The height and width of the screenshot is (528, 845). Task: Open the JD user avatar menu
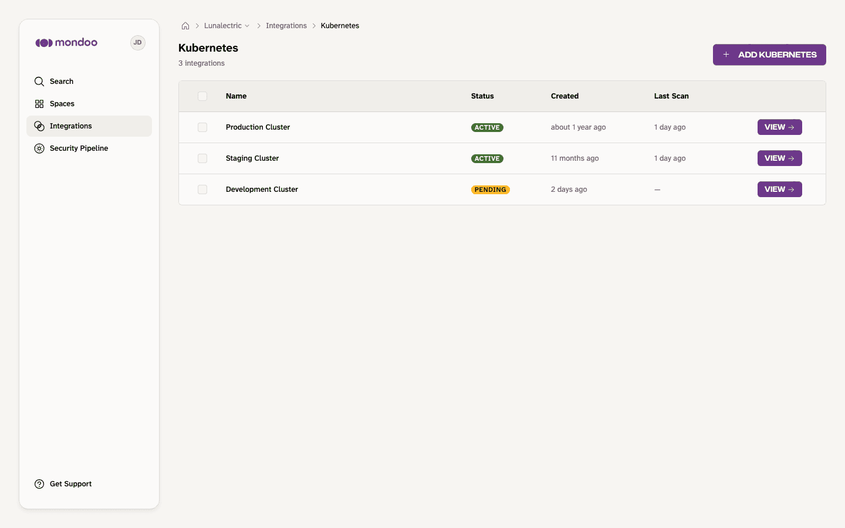pyautogui.click(x=138, y=43)
